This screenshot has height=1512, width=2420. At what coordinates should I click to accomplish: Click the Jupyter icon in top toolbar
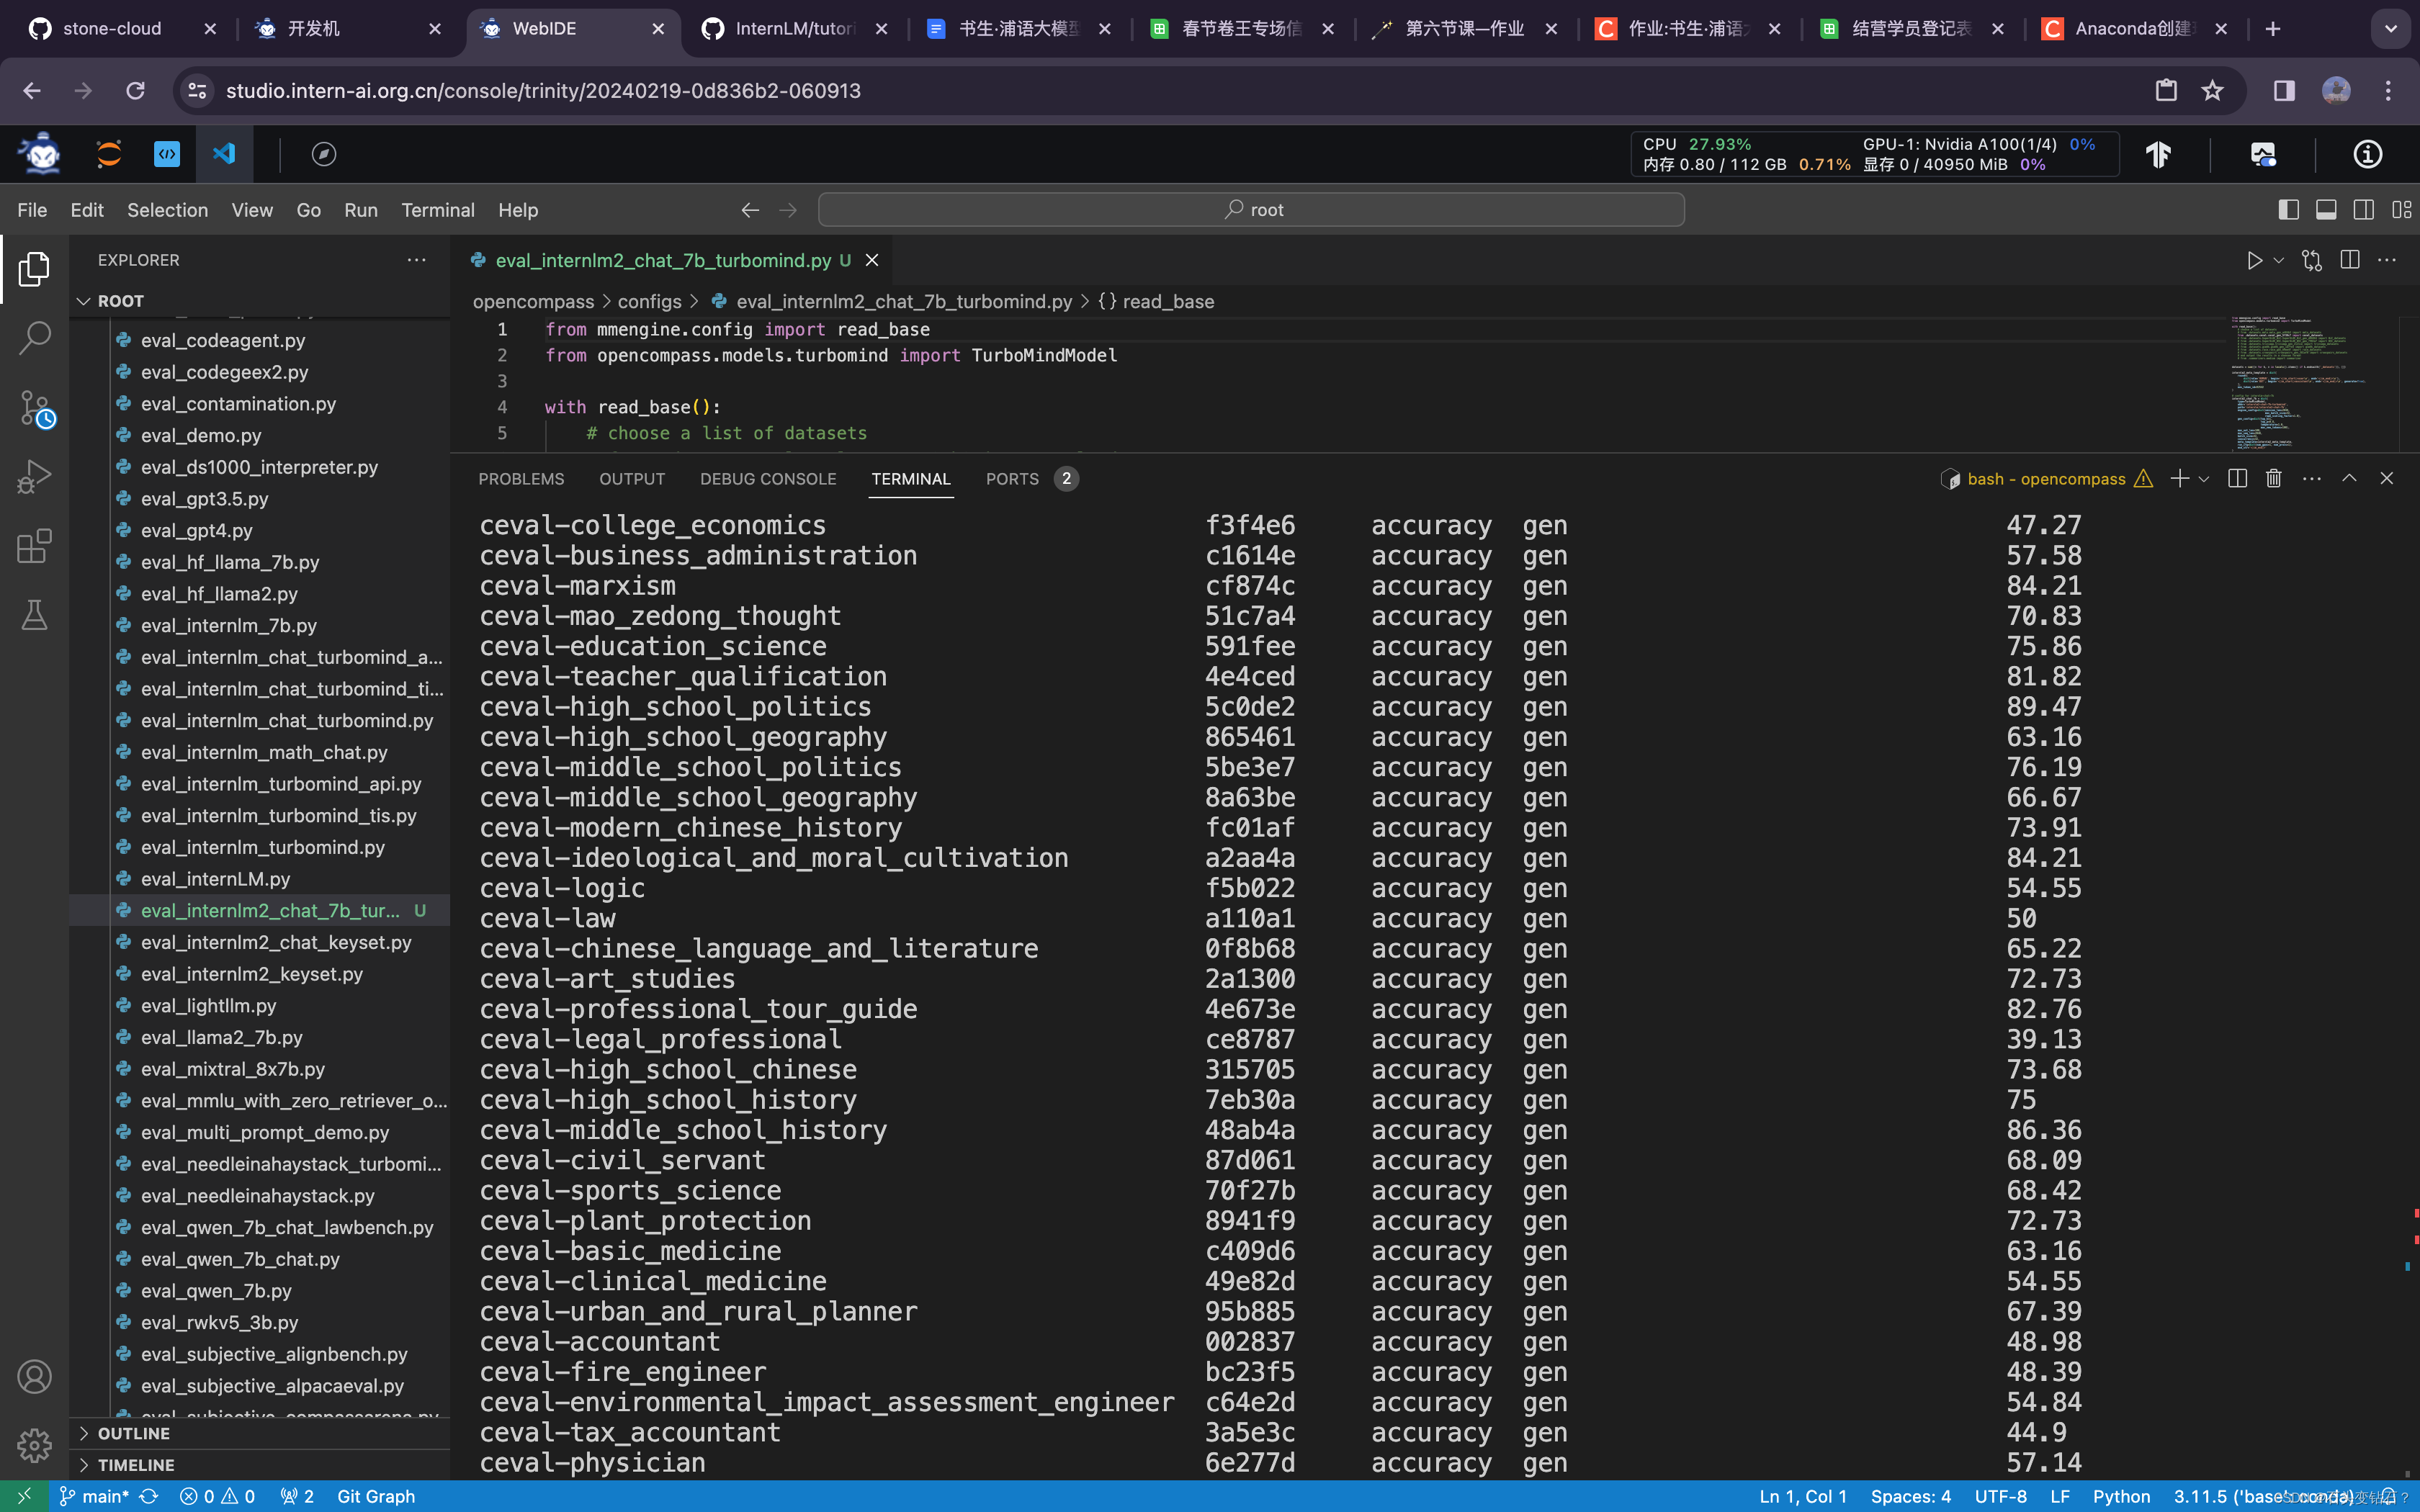pos(109,154)
